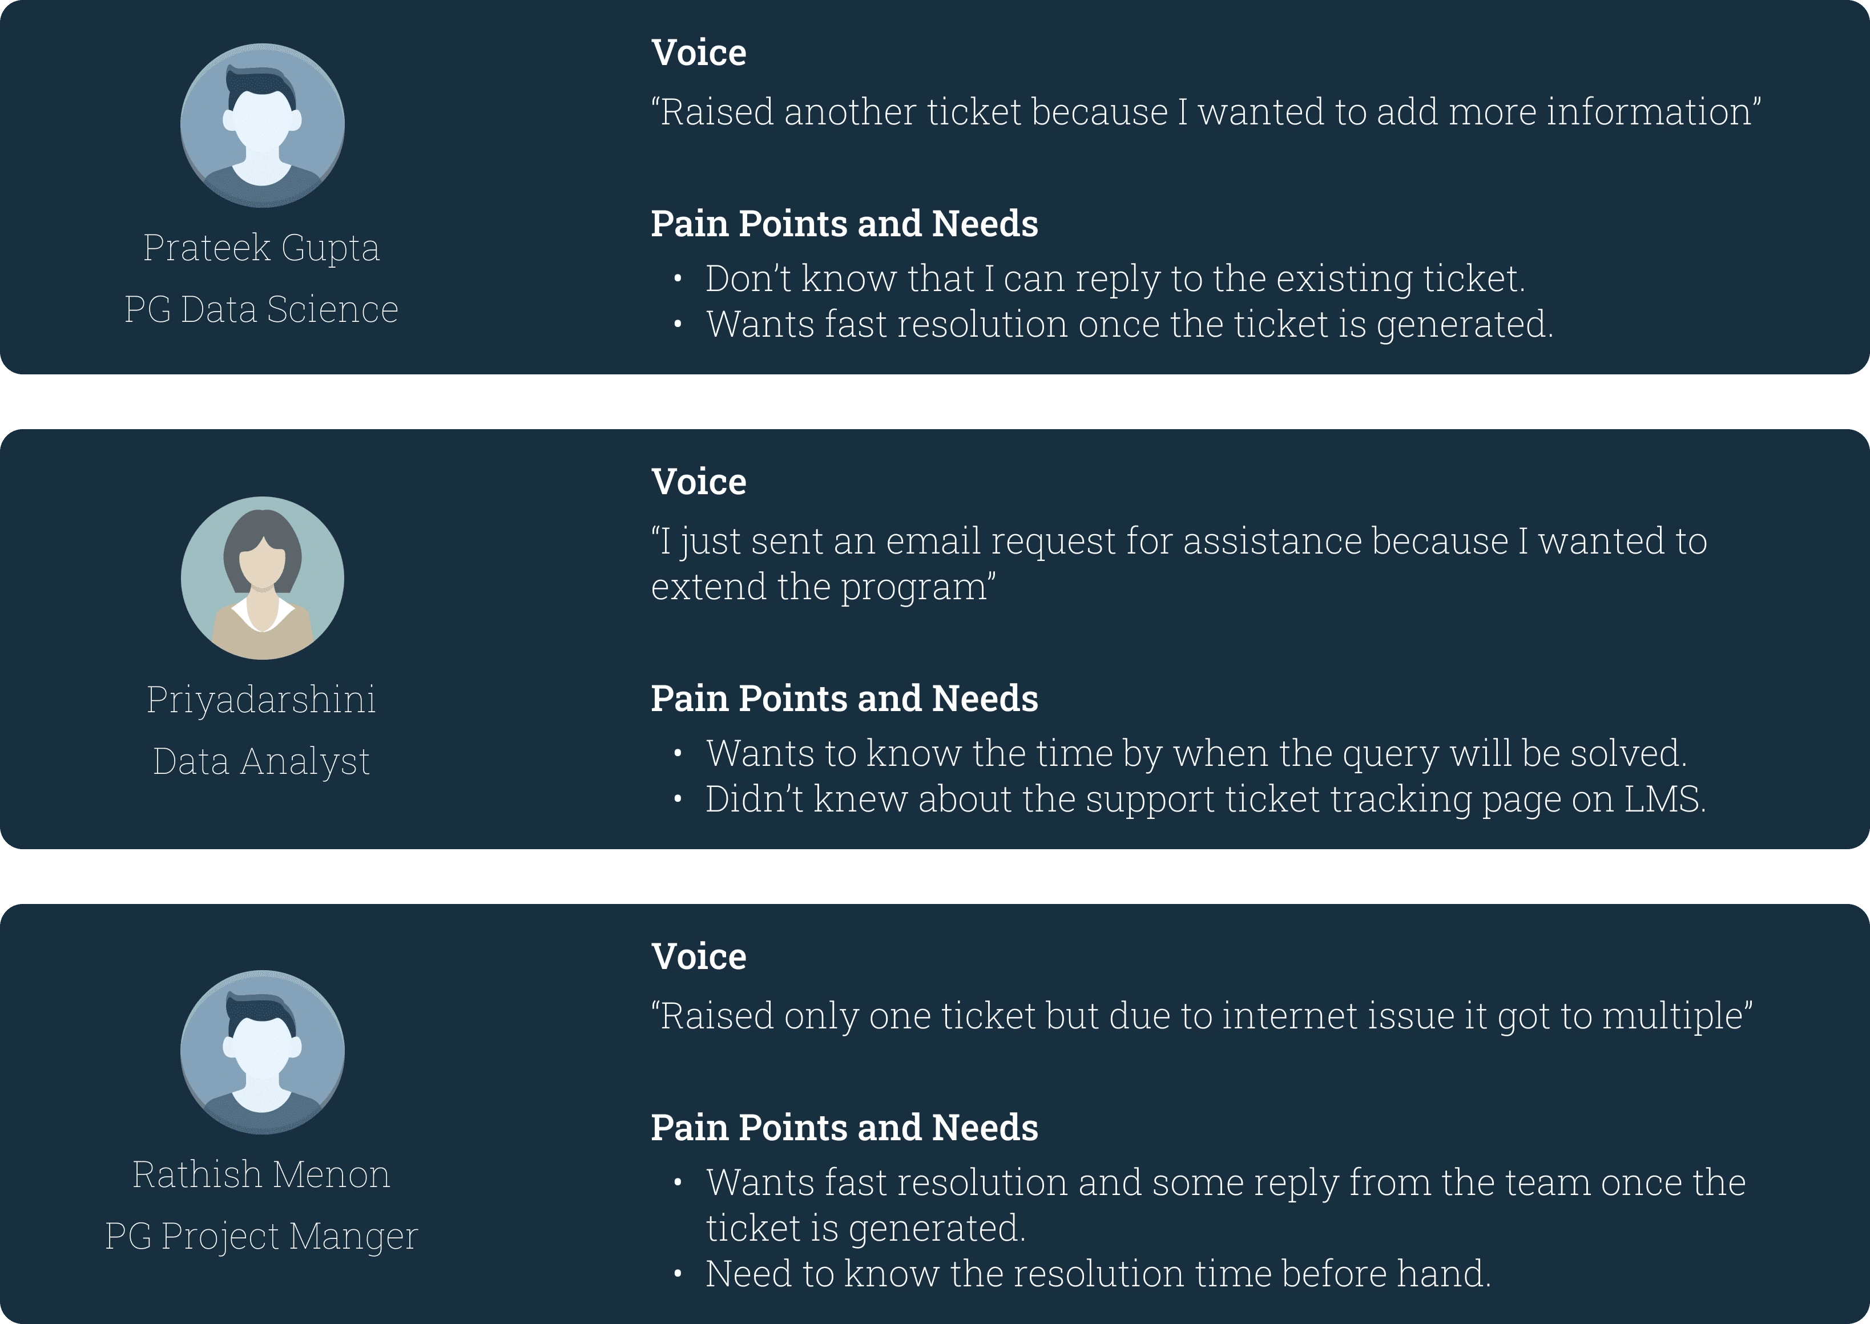The height and width of the screenshot is (1324, 1870).
Task: Click bullet about support ticket tracking page
Action: [x=1206, y=799]
